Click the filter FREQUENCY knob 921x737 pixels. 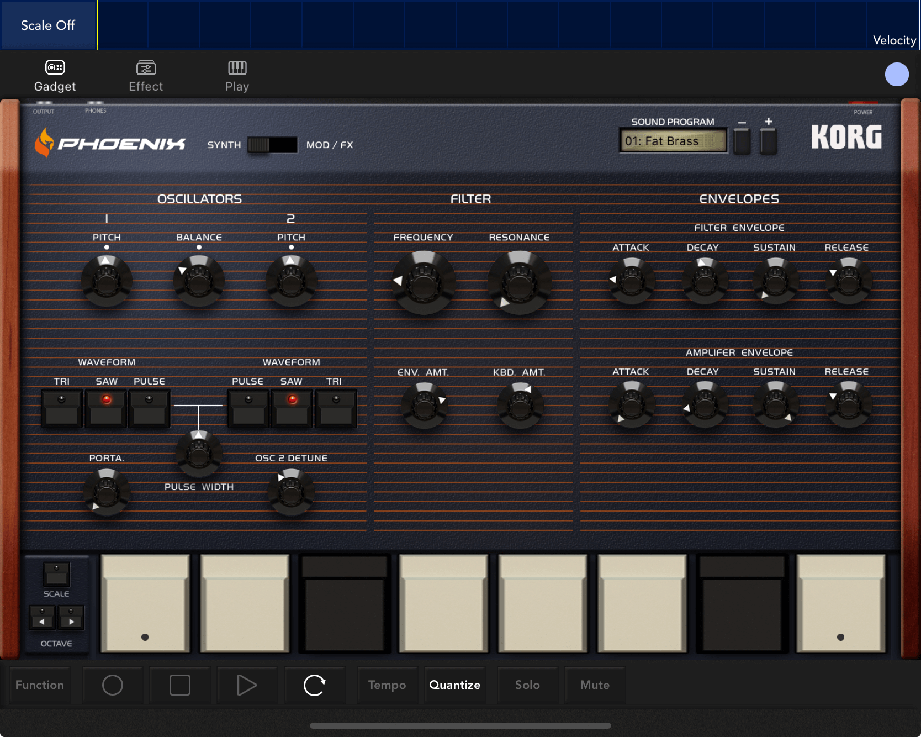point(424,282)
